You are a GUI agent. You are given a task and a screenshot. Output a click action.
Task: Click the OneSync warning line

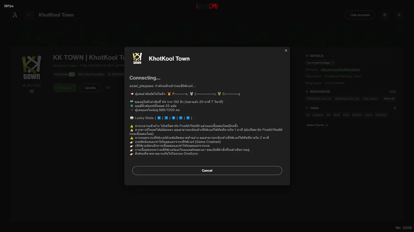click(x=164, y=154)
